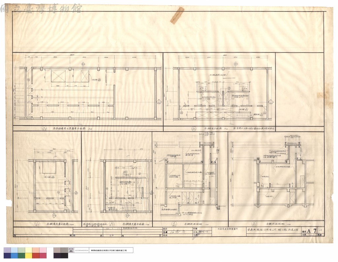Select the yellow swatch in color bar
Image resolution: width=338 pixels, height=262 pixels.
click(x=29, y=256)
